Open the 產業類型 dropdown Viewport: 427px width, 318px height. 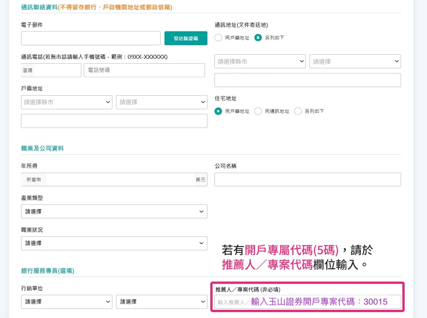(x=114, y=211)
